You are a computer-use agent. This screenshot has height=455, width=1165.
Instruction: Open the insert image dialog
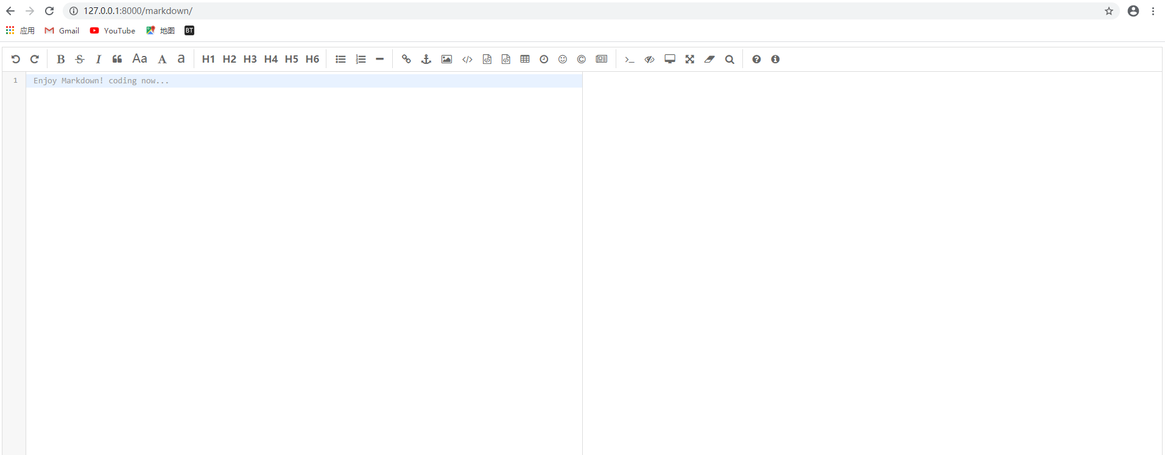pyautogui.click(x=446, y=59)
